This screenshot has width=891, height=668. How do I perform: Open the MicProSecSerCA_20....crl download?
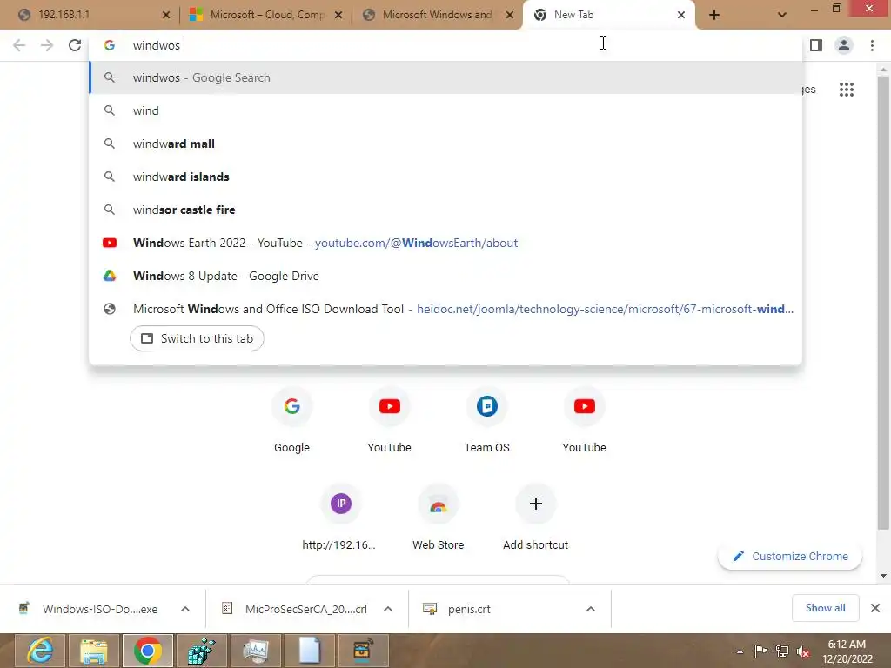tap(294, 609)
